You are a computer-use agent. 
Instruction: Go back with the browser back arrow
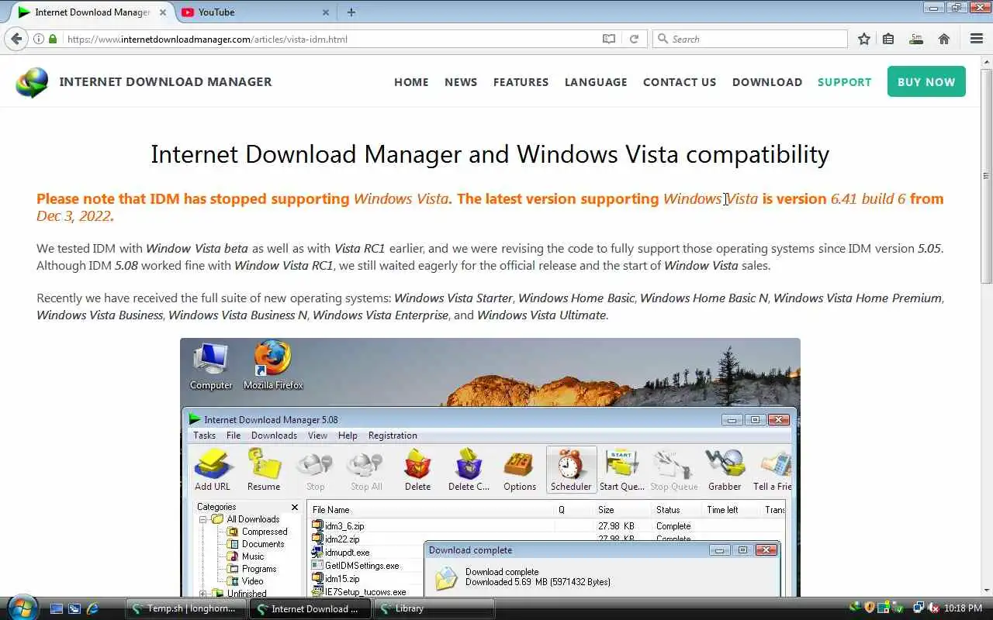tap(16, 39)
